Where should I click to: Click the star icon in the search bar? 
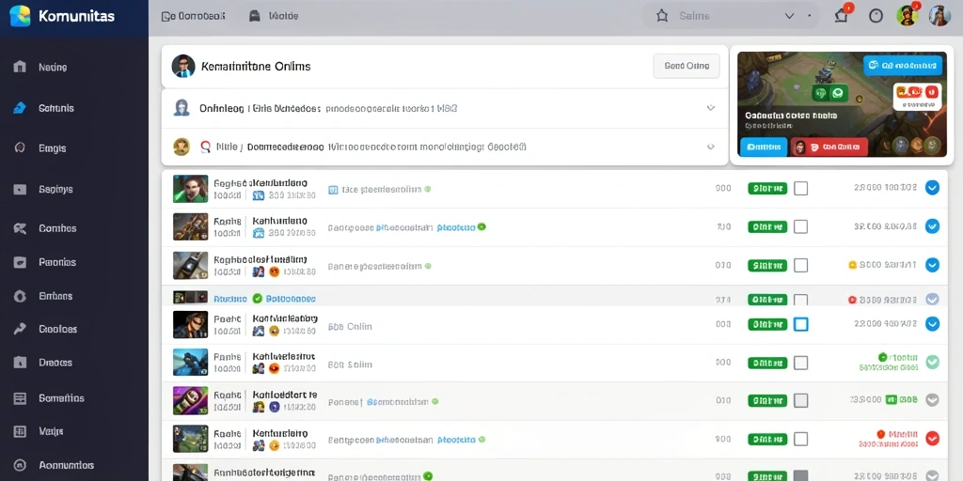662,16
